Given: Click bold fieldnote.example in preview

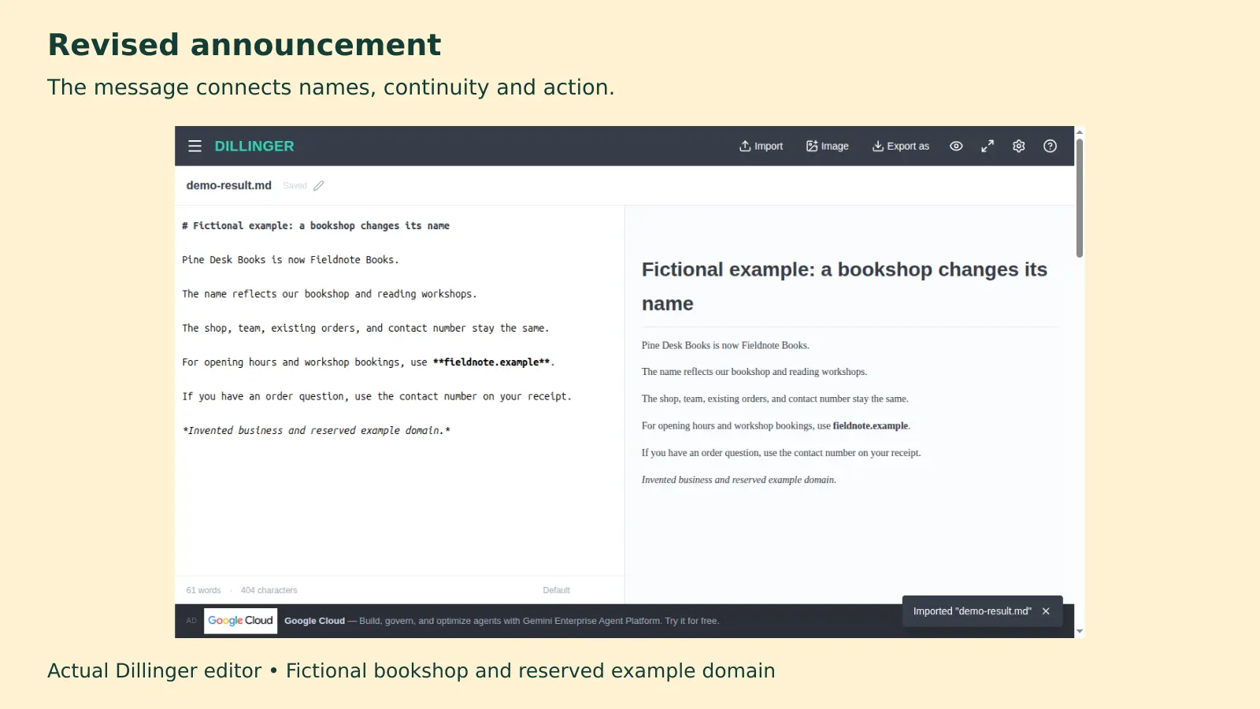Looking at the screenshot, I should click(870, 425).
